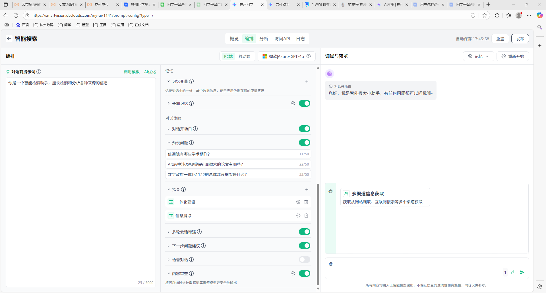Turn off 多轮会话增强 toggle

305,232
